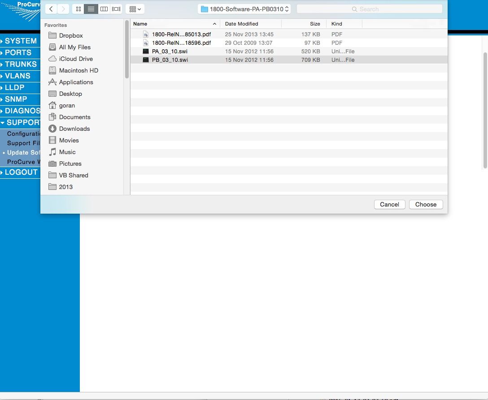Open the Configuration submenu item

(x=24, y=133)
